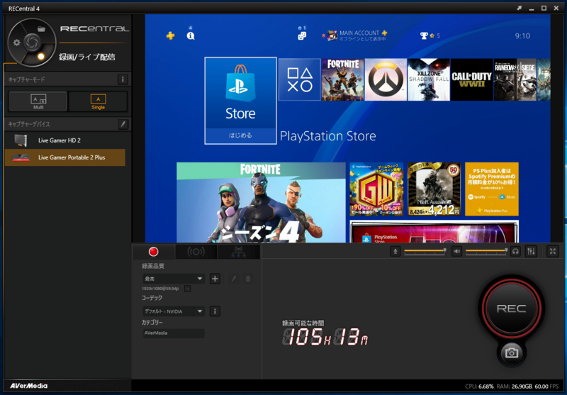Click the はじめる label under Store

pyautogui.click(x=240, y=135)
